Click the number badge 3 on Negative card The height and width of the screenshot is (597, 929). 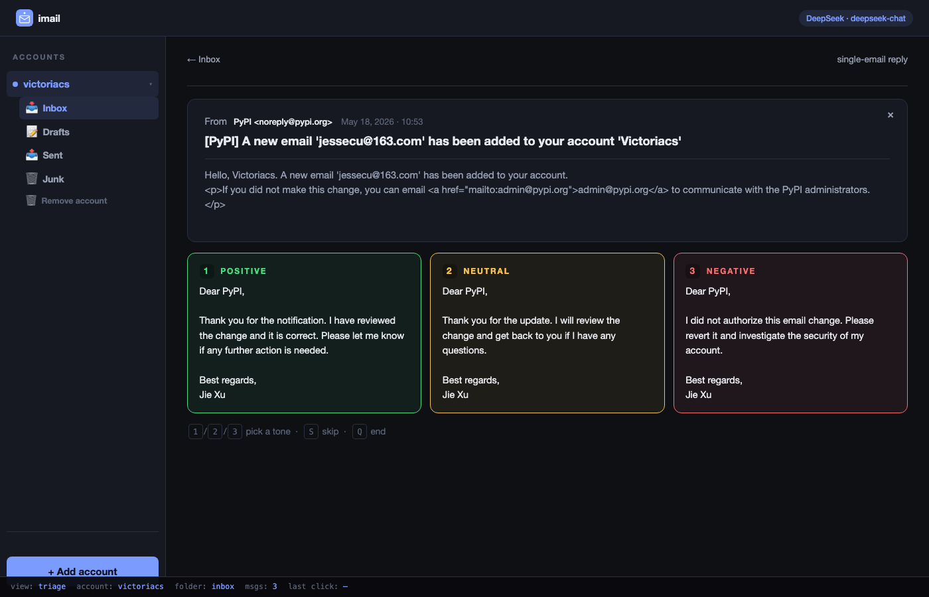(x=692, y=271)
